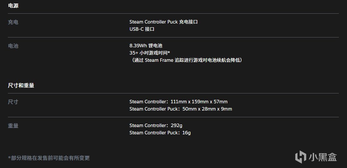Click the Steam Controller Puck 充电接口 text

163,22
